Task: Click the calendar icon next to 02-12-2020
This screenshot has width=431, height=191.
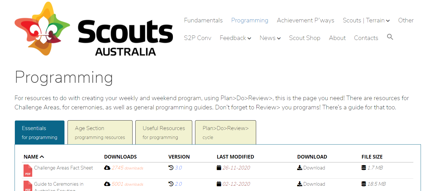Action: [219, 184]
